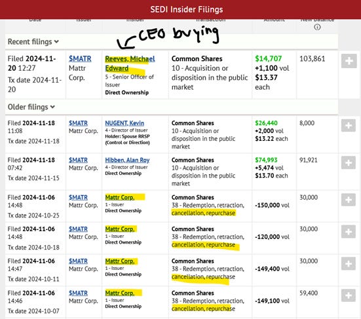The height and width of the screenshot is (319, 361).
Task: Select the -149,400 vol amount
Action: pyautogui.click(x=272, y=269)
